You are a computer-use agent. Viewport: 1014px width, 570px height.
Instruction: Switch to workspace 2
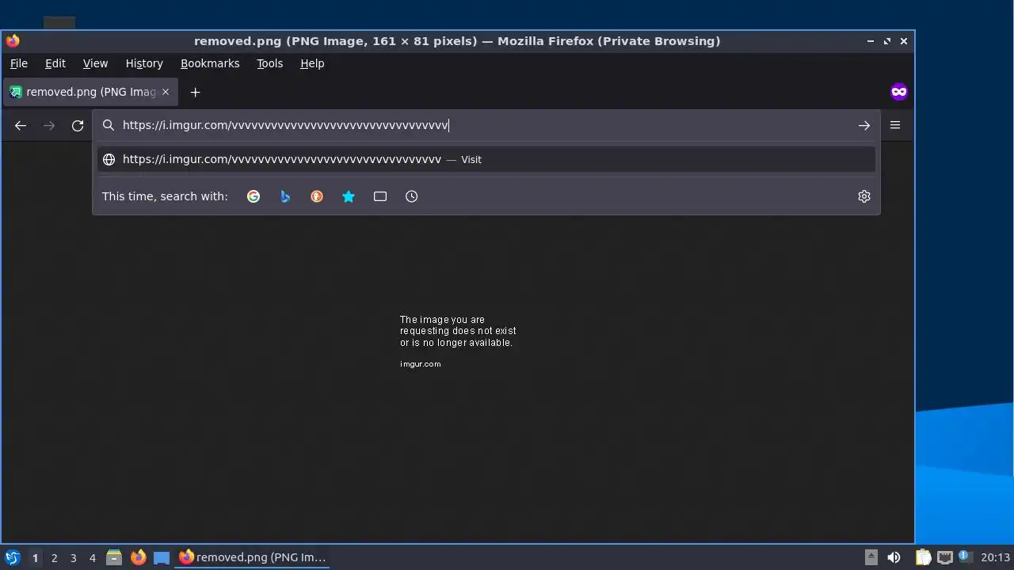54,557
